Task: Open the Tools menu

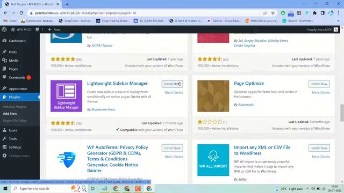Action: [x=13, y=139]
